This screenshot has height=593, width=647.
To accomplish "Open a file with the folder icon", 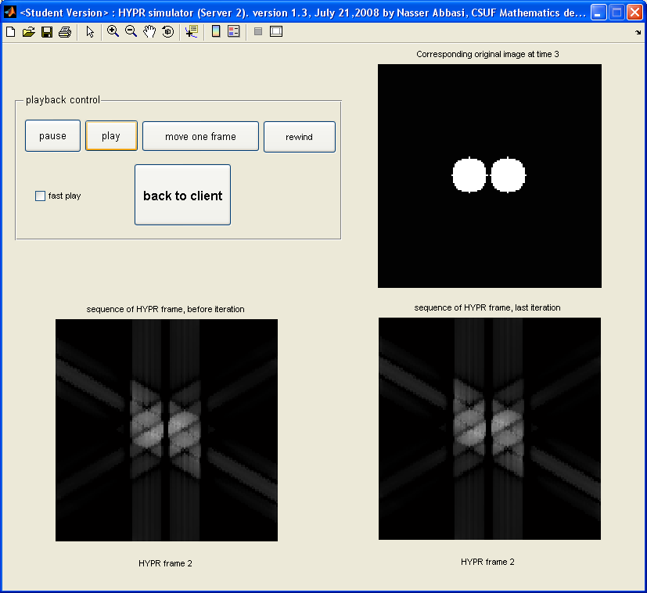I will [x=28, y=31].
